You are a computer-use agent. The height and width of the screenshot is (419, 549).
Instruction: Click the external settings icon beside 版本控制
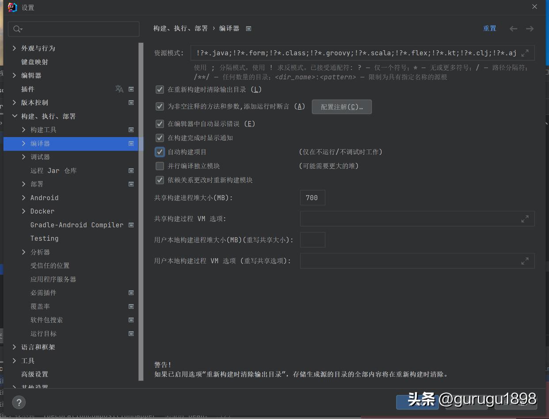pos(131,103)
